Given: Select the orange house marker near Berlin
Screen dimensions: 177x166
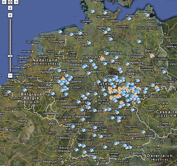Looking at the screenshot, I should (x=152, y=56).
